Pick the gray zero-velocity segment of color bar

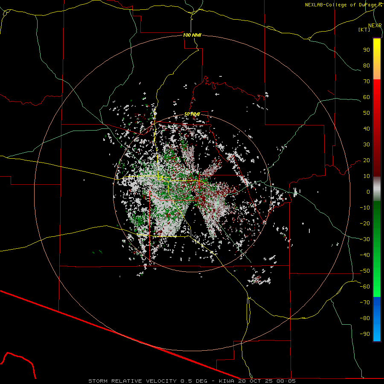pyautogui.click(x=377, y=189)
